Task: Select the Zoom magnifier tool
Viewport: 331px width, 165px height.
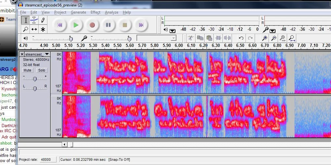Action: 26,29
